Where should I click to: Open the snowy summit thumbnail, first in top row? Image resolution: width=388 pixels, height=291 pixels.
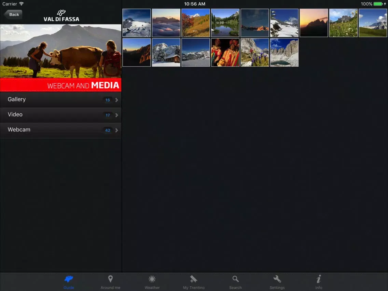137,23
